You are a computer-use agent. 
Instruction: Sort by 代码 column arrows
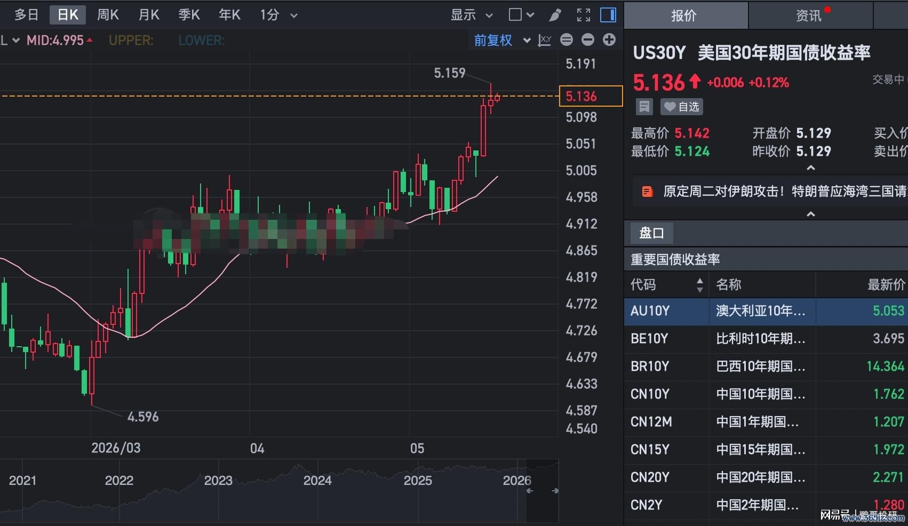[x=699, y=285]
